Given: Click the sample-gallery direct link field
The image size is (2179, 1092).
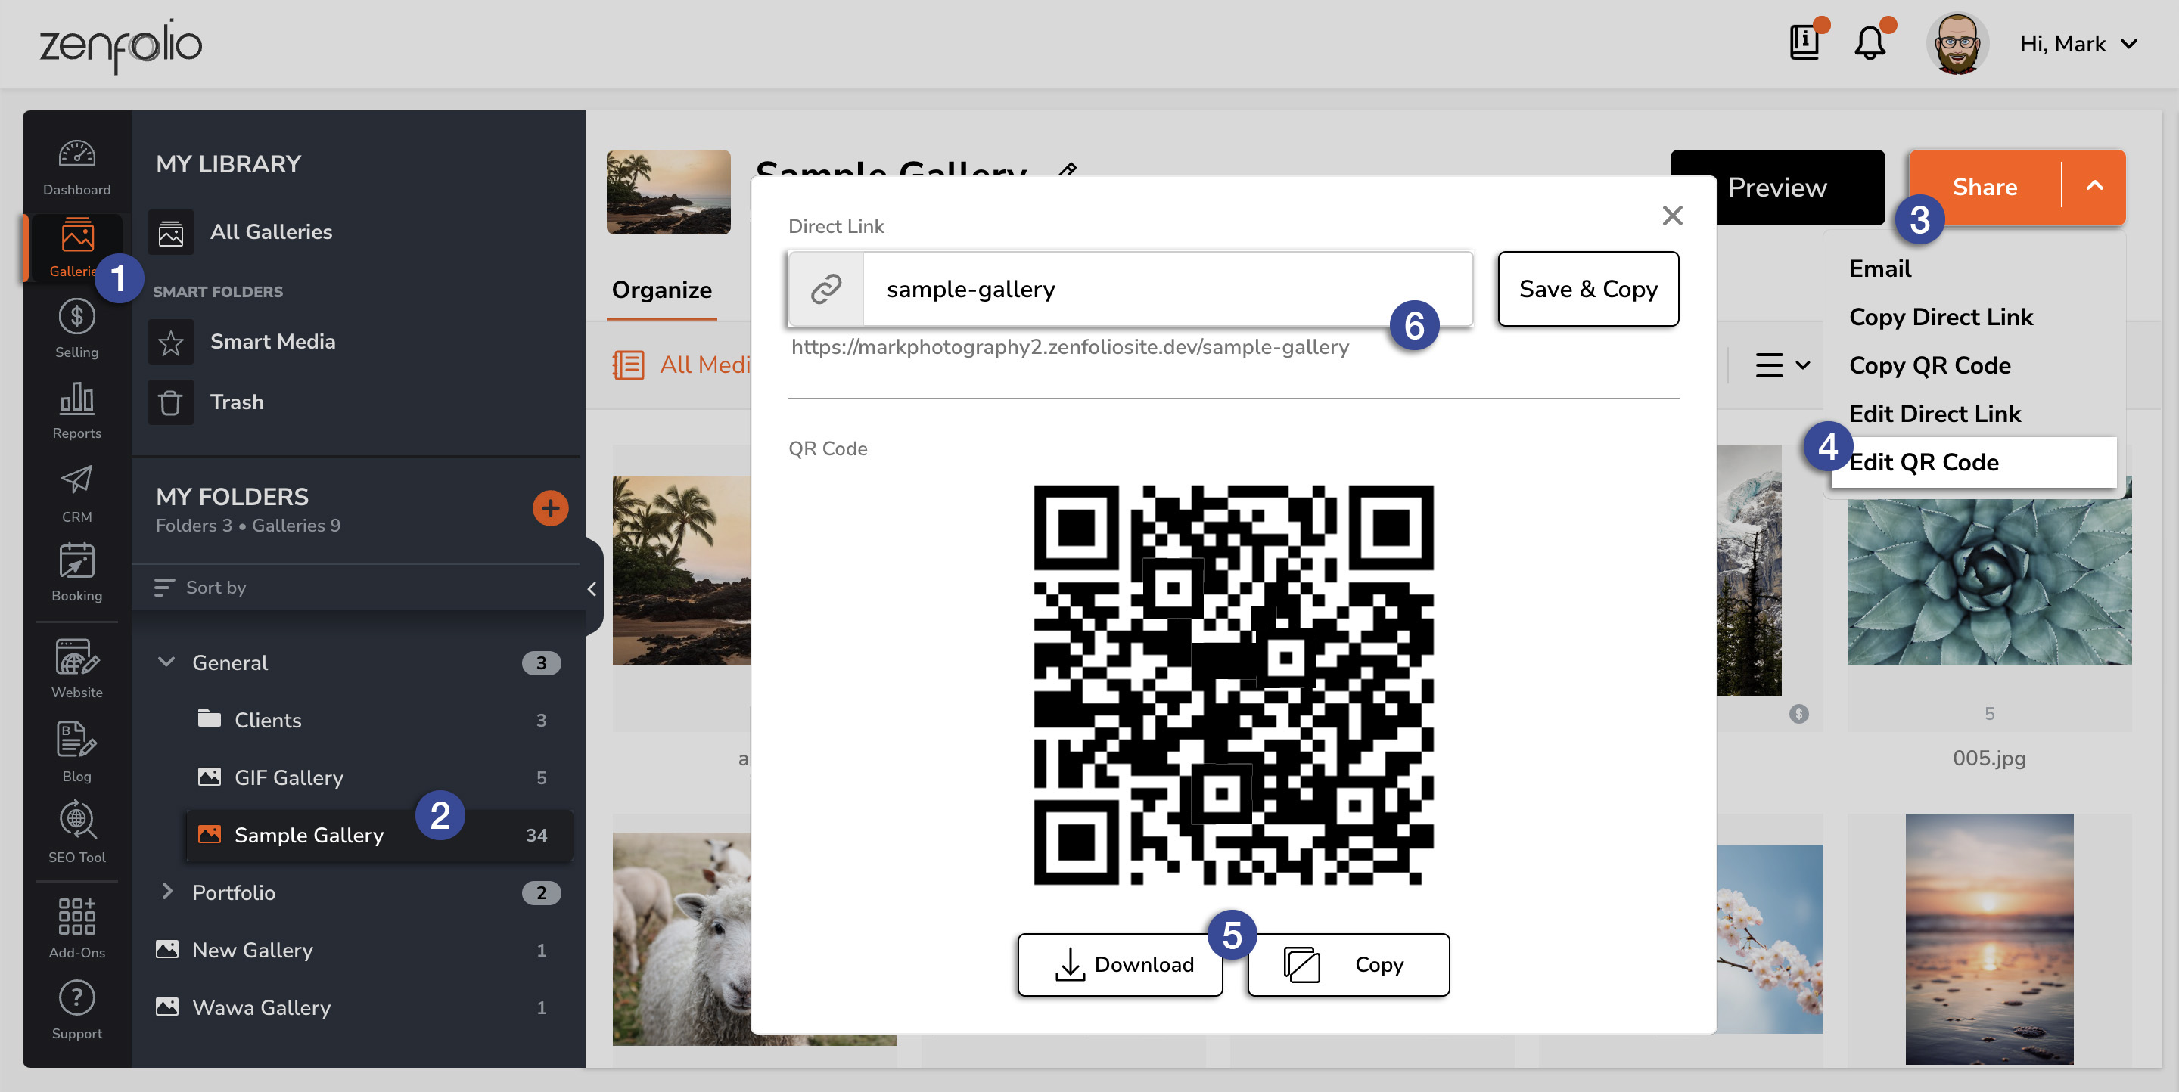Looking at the screenshot, I should click(x=1167, y=289).
